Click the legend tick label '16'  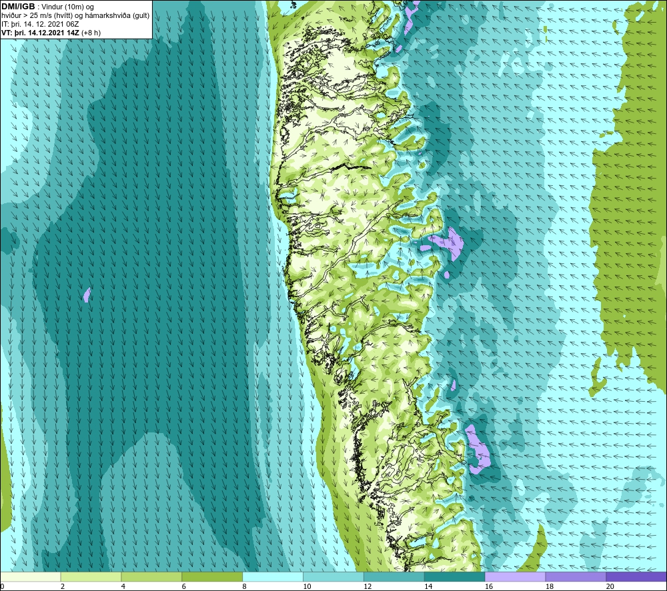(489, 587)
